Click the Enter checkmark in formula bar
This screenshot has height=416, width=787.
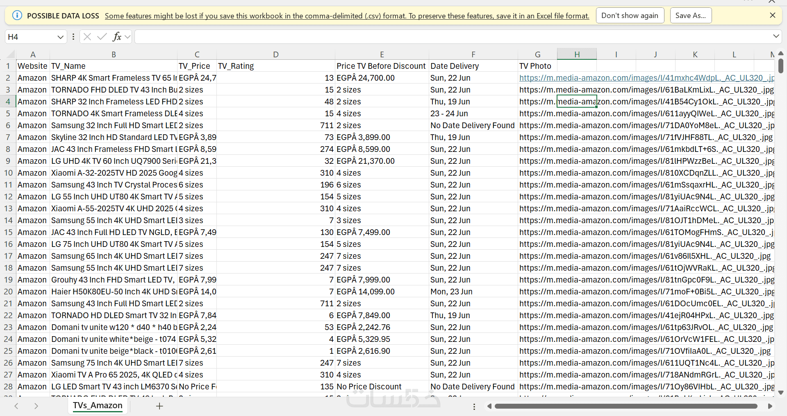pyautogui.click(x=102, y=37)
